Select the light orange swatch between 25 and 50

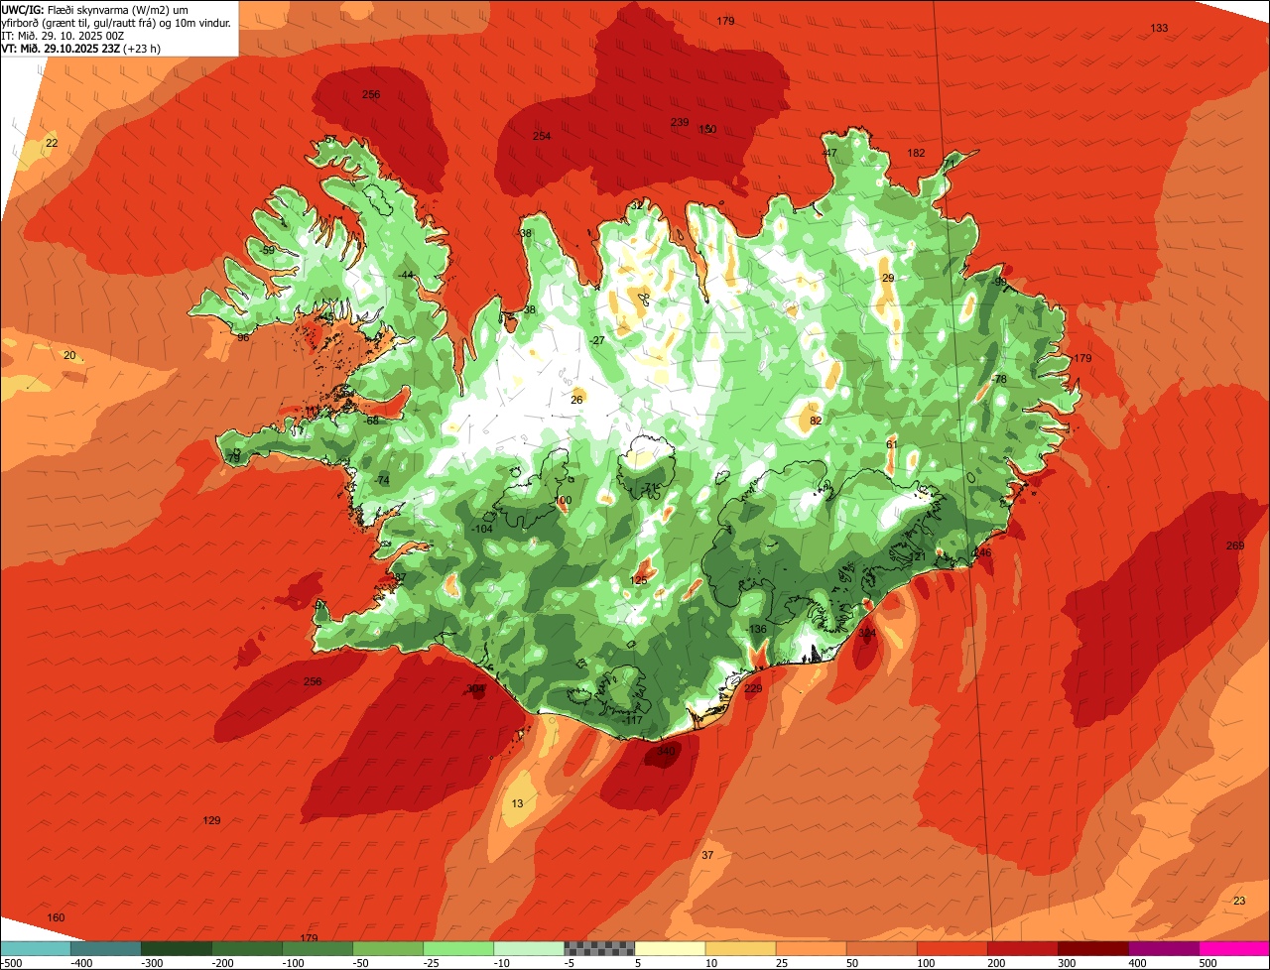811,948
